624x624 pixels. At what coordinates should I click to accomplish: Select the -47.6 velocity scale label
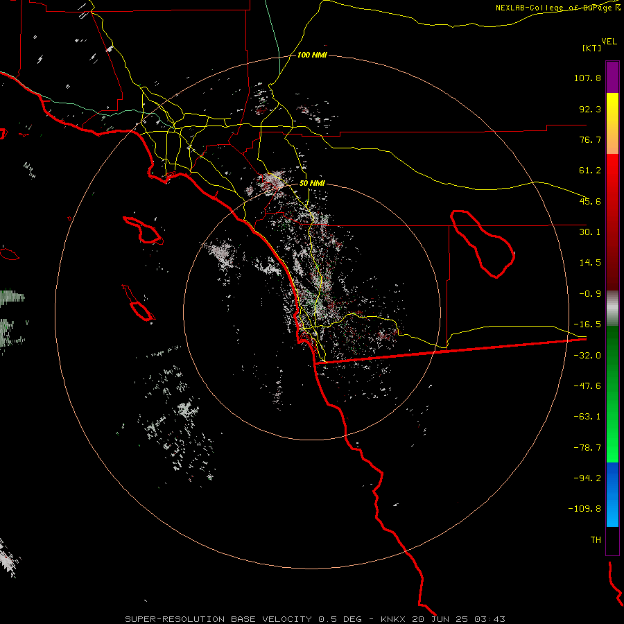pyautogui.click(x=587, y=386)
